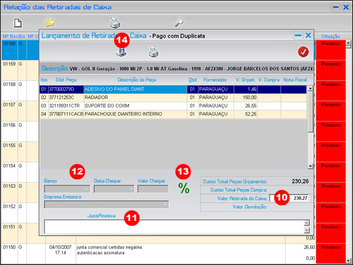
Task: Click the printer icon in main toolbar
Action: pos(115,23)
